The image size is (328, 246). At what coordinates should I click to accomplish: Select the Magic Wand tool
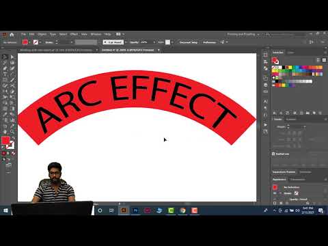tap(5, 63)
